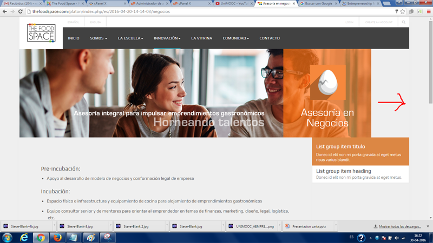Go back with the browser arrow

click(5, 11)
